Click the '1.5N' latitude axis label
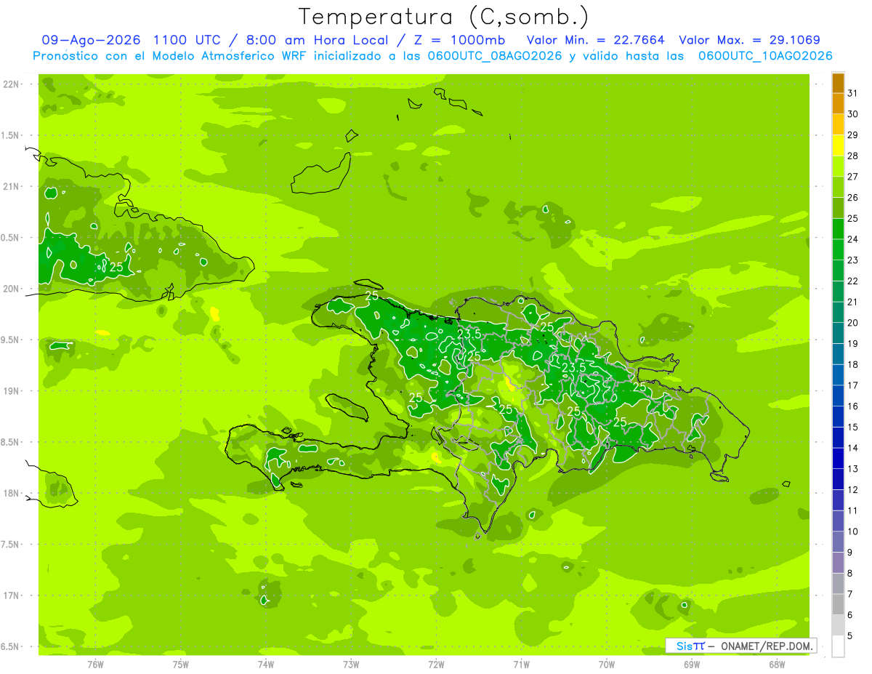The width and height of the screenshot is (872, 674). click(x=11, y=135)
